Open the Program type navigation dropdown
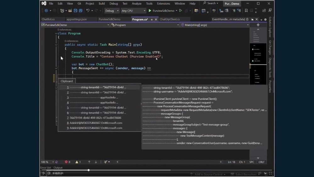The height and width of the screenshot is (177, 314). coord(145,25)
